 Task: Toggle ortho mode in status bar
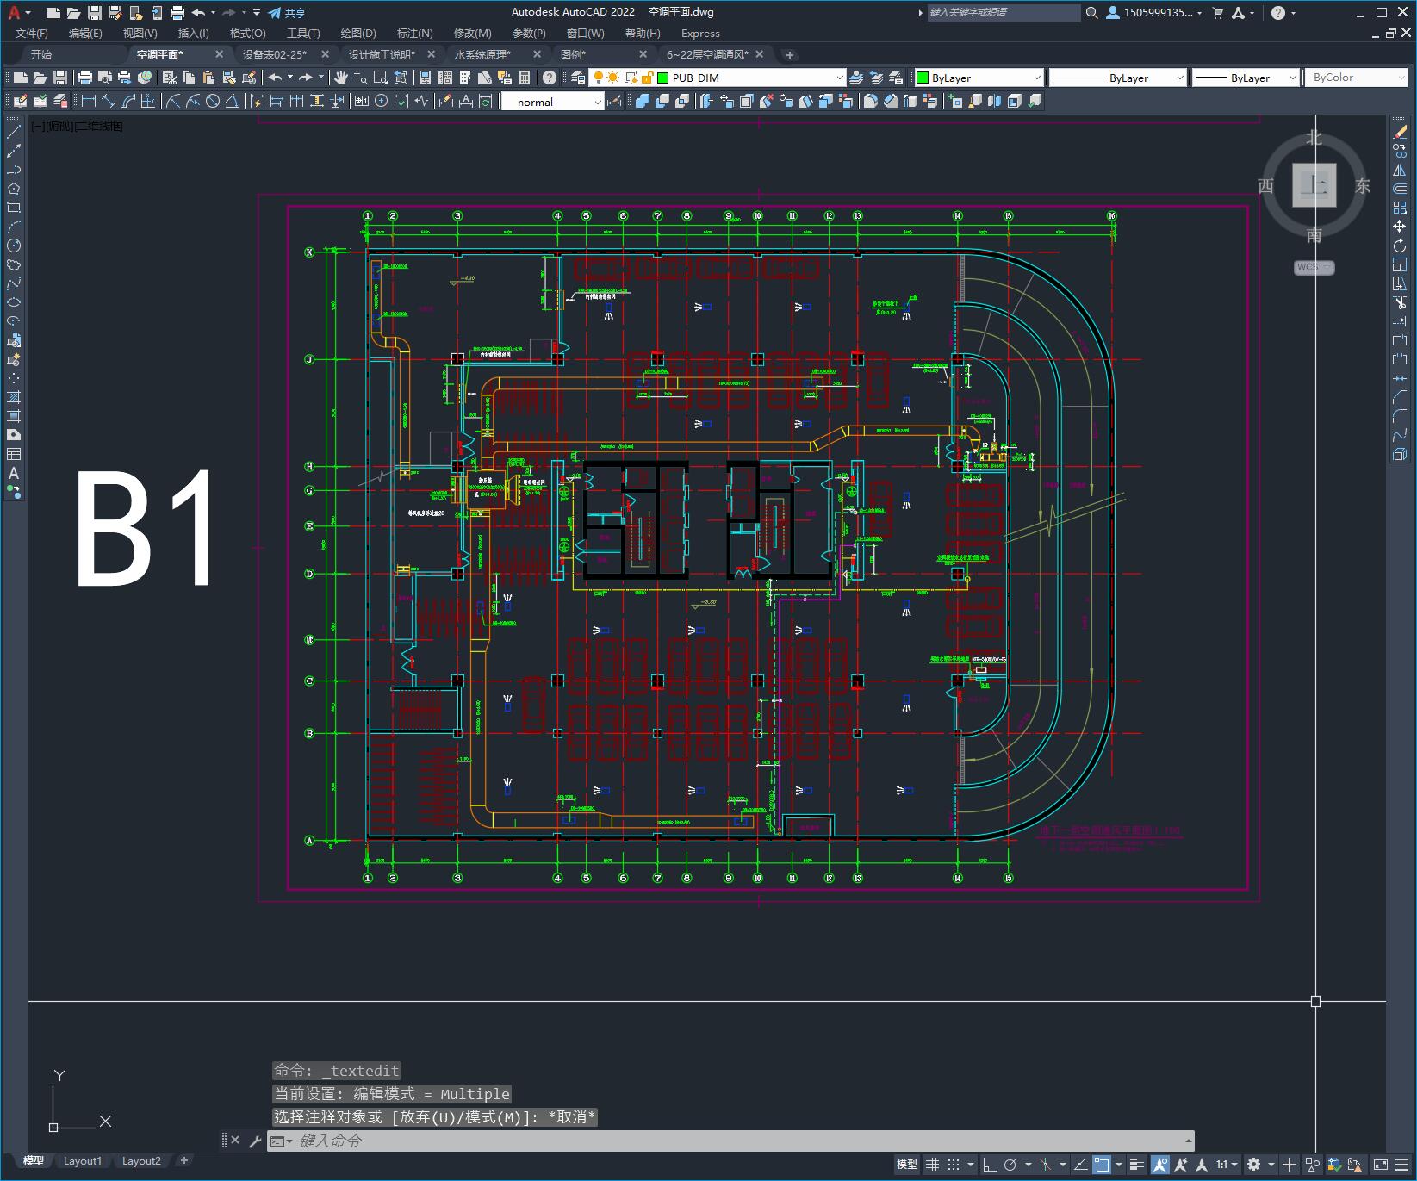[x=990, y=1165]
